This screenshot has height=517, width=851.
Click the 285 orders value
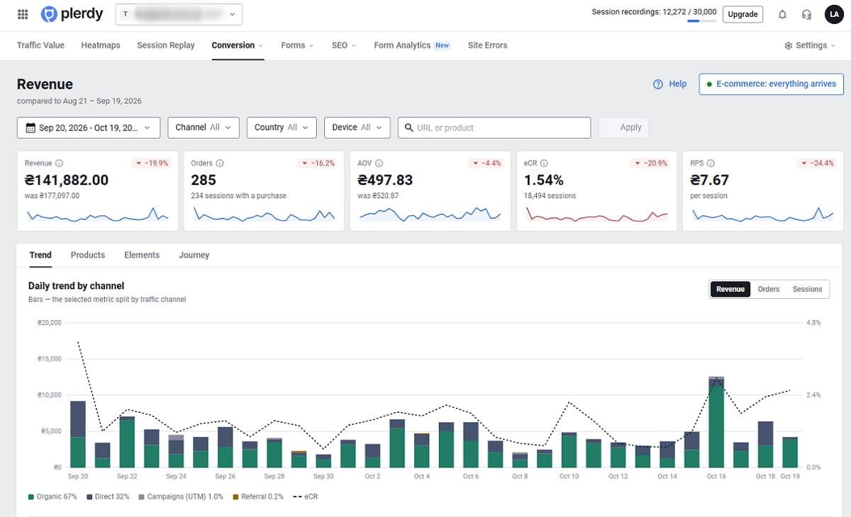point(204,180)
